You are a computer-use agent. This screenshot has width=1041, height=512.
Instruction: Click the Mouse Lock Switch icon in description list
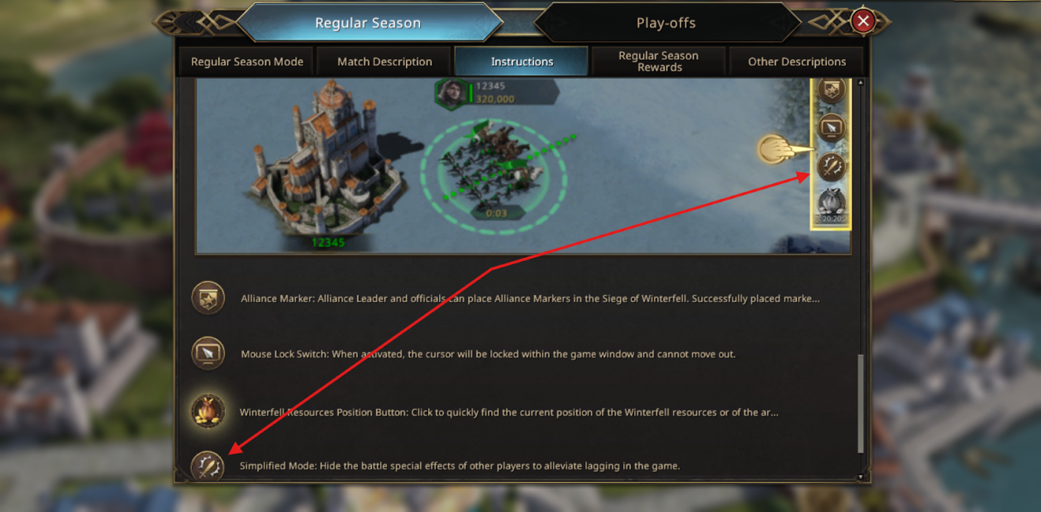pos(209,353)
